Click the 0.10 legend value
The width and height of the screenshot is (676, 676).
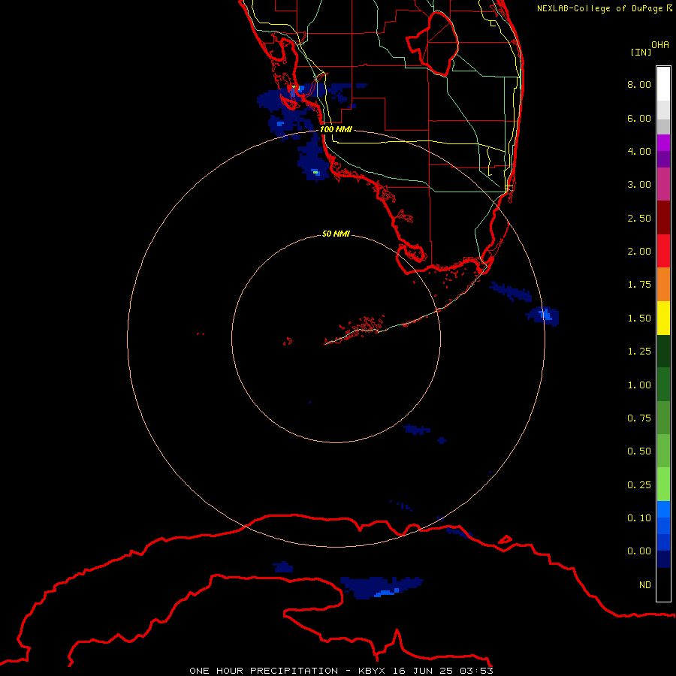tap(639, 518)
